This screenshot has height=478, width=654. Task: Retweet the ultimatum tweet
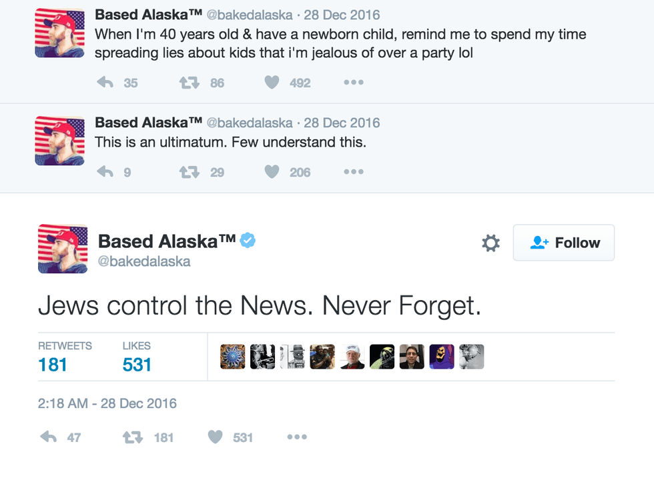pos(190,172)
